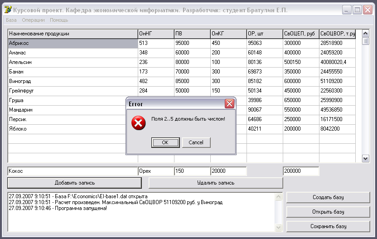Maximize the main application window

(357, 10)
